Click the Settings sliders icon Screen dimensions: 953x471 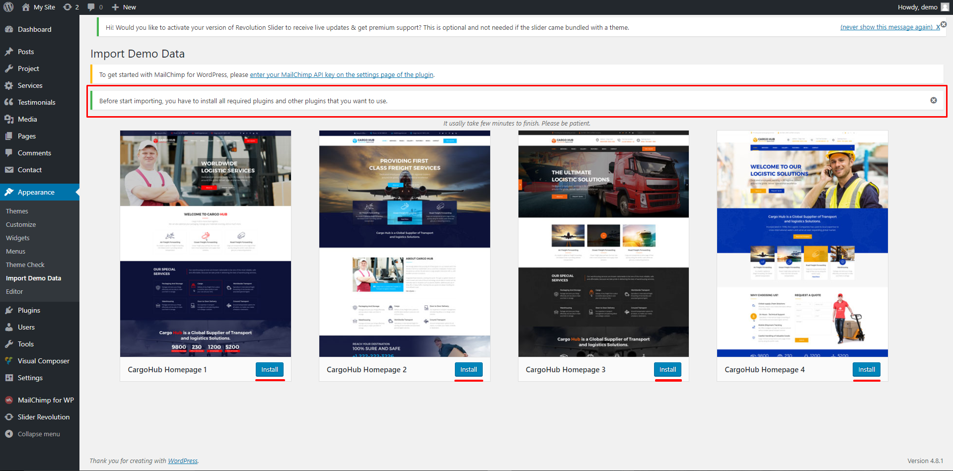[x=9, y=378]
